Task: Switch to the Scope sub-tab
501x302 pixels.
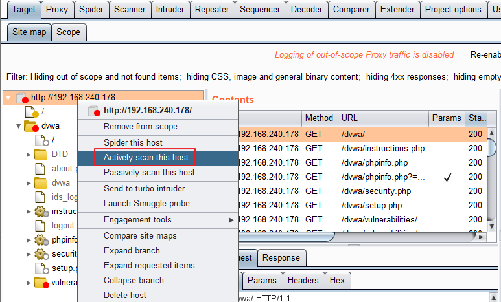Action: (68, 32)
